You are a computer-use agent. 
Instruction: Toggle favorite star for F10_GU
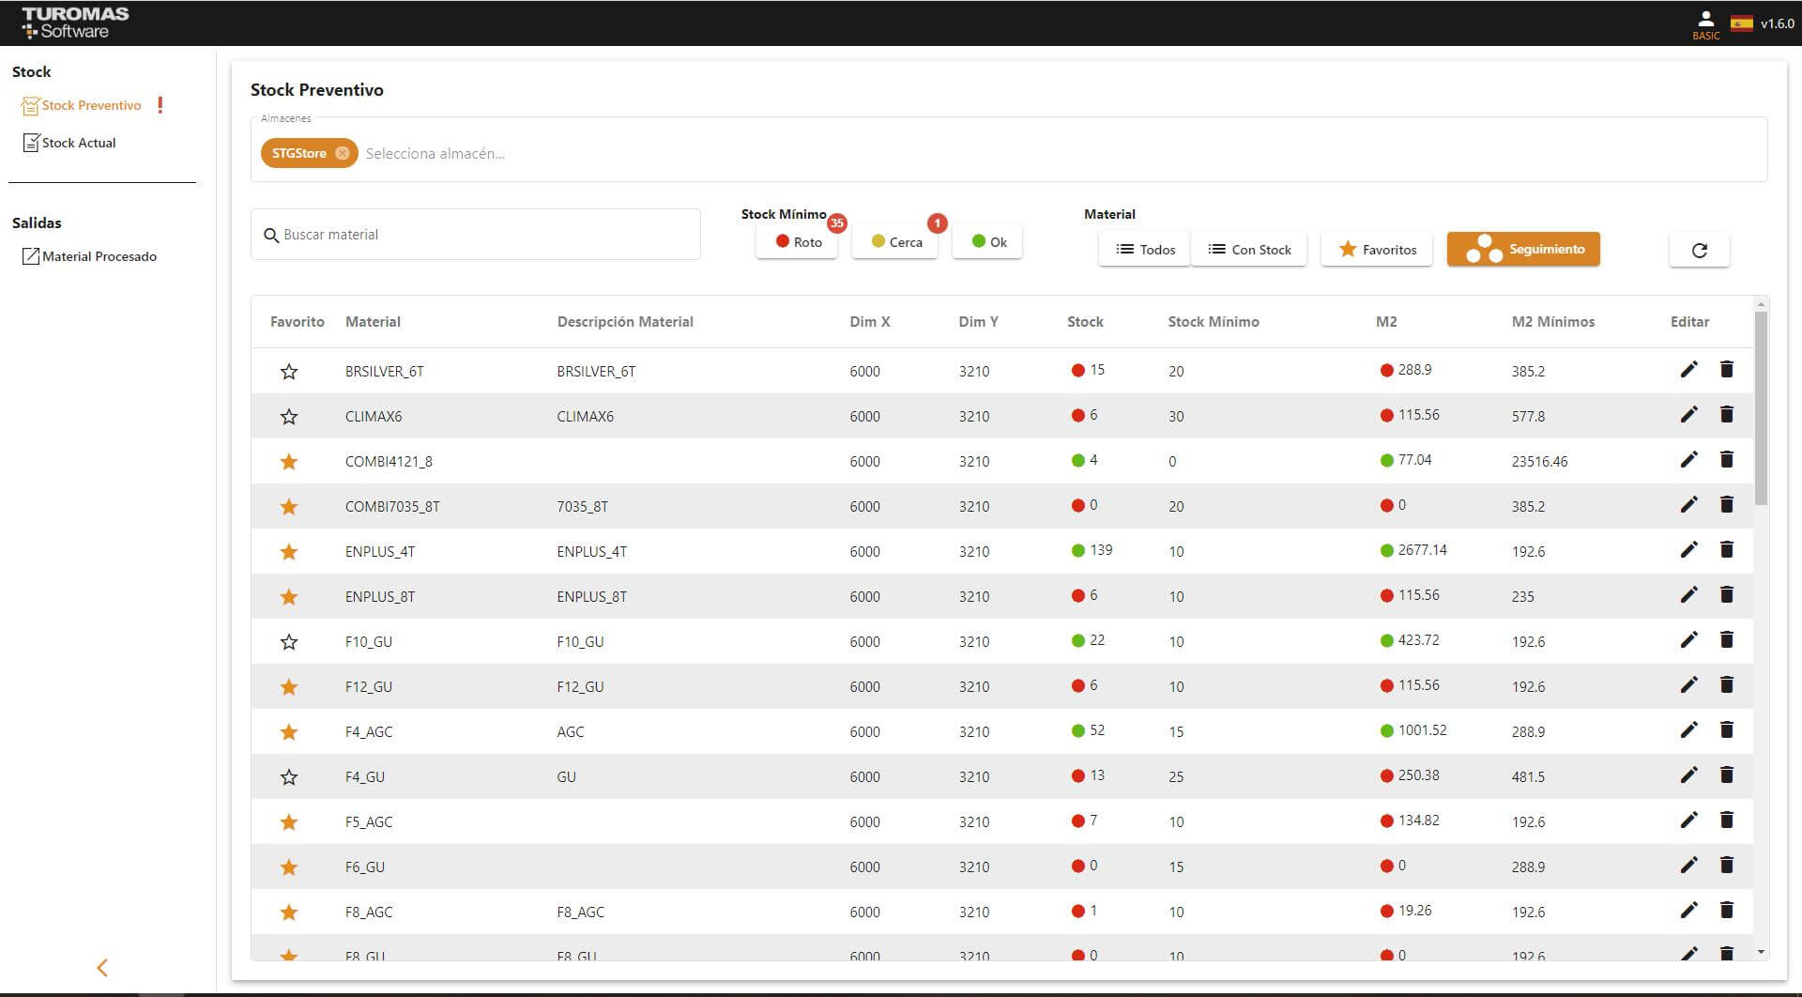point(289,642)
